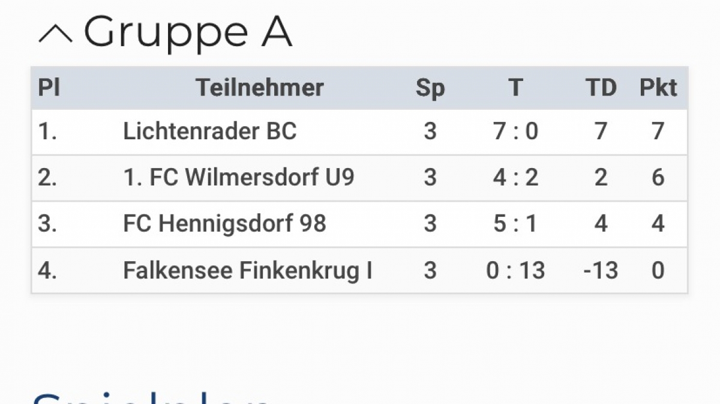The width and height of the screenshot is (720, 404).
Task: Open team Lichtenrader BC
Action: 210,131
